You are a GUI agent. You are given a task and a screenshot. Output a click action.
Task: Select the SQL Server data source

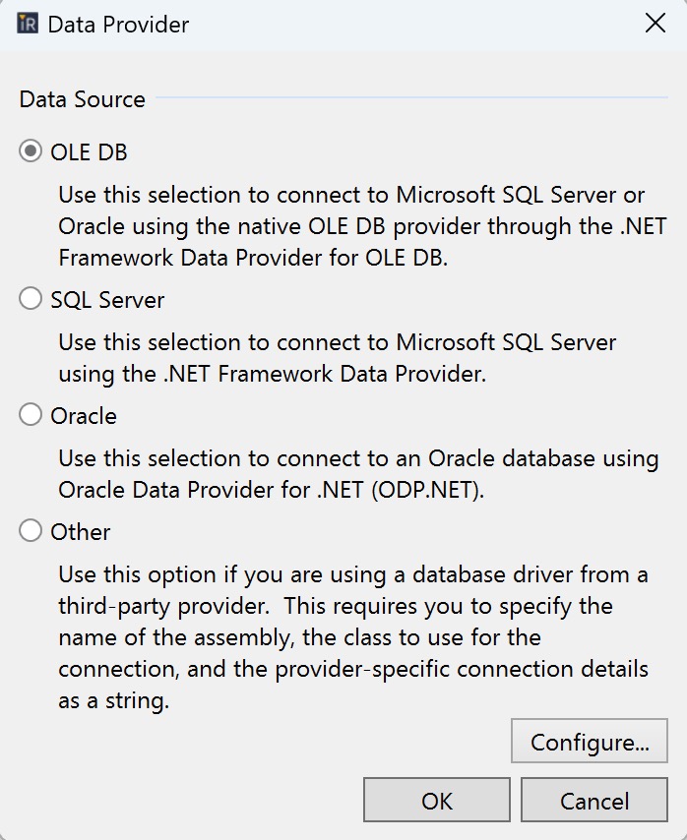coord(30,299)
